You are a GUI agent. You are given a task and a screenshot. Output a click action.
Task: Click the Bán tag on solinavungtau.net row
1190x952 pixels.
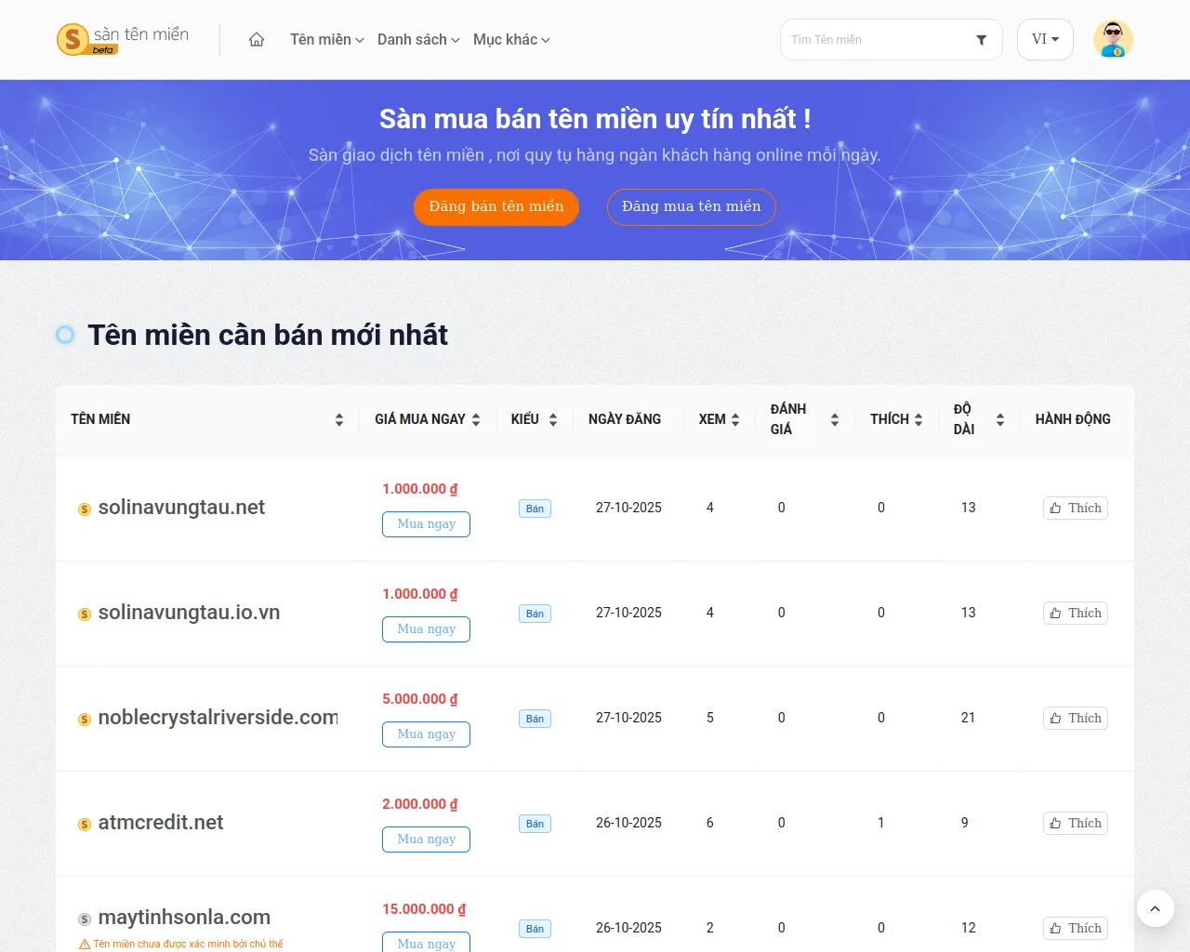[535, 509]
